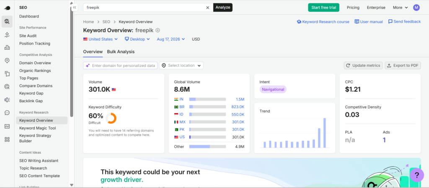This screenshot has width=429, height=188.
Task: Open the Desktop device dropdown
Action: point(137,39)
